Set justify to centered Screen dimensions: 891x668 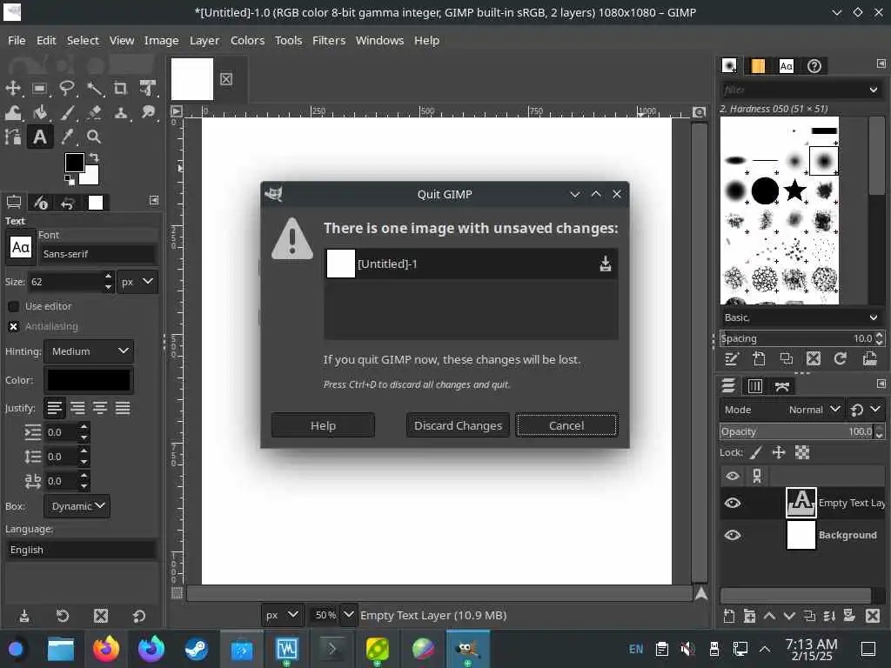coord(100,408)
